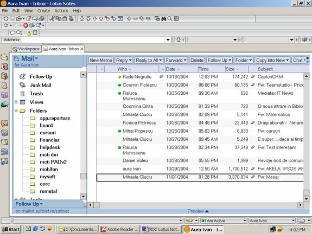
Task: Sort by the Who column header
Action: click(124, 69)
